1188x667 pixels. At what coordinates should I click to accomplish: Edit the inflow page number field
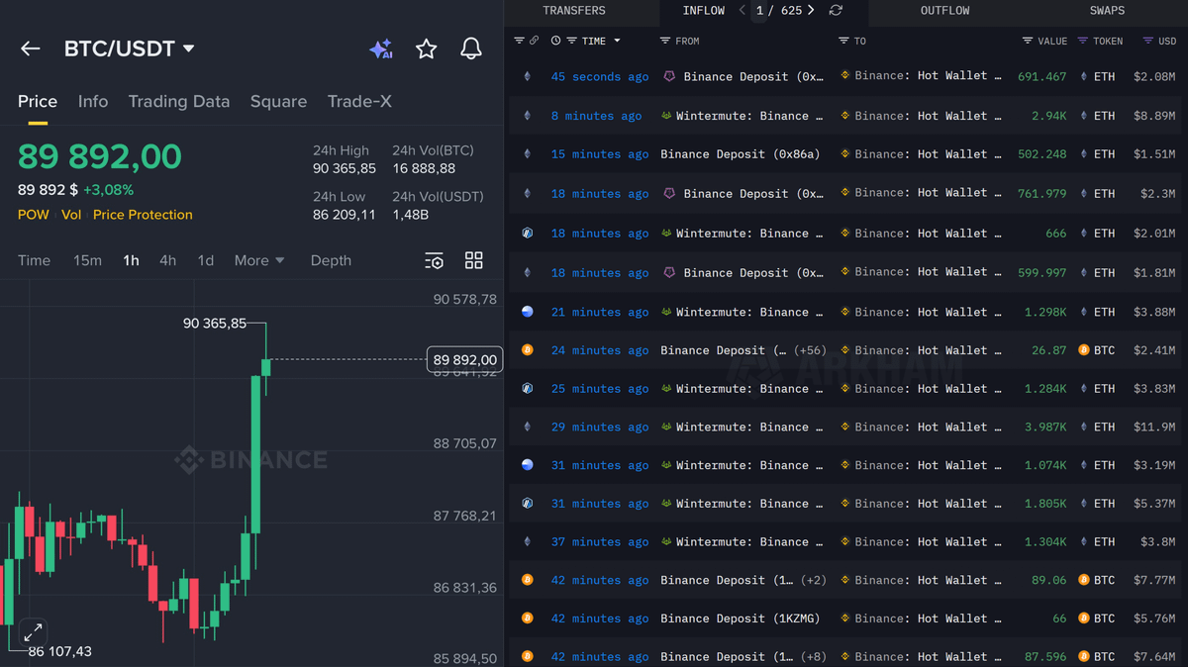(x=760, y=11)
